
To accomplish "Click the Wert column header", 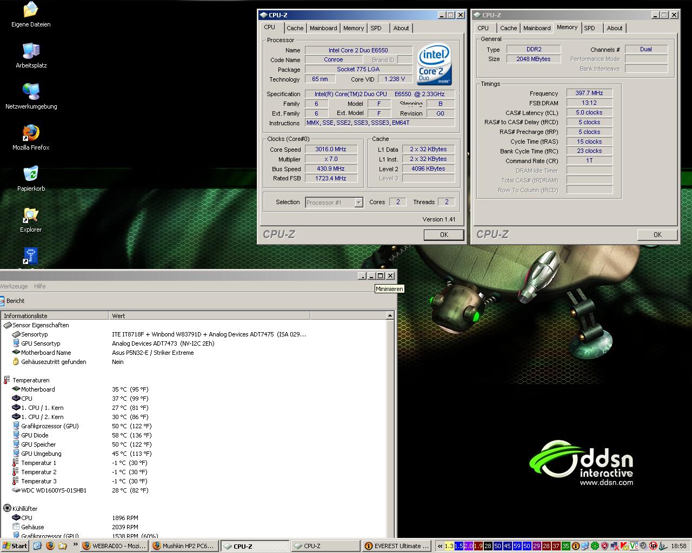I will pos(210,316).
